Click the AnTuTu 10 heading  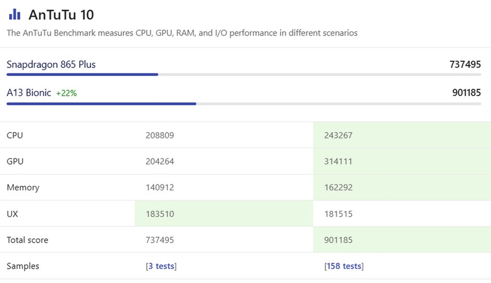coord(61,15)
